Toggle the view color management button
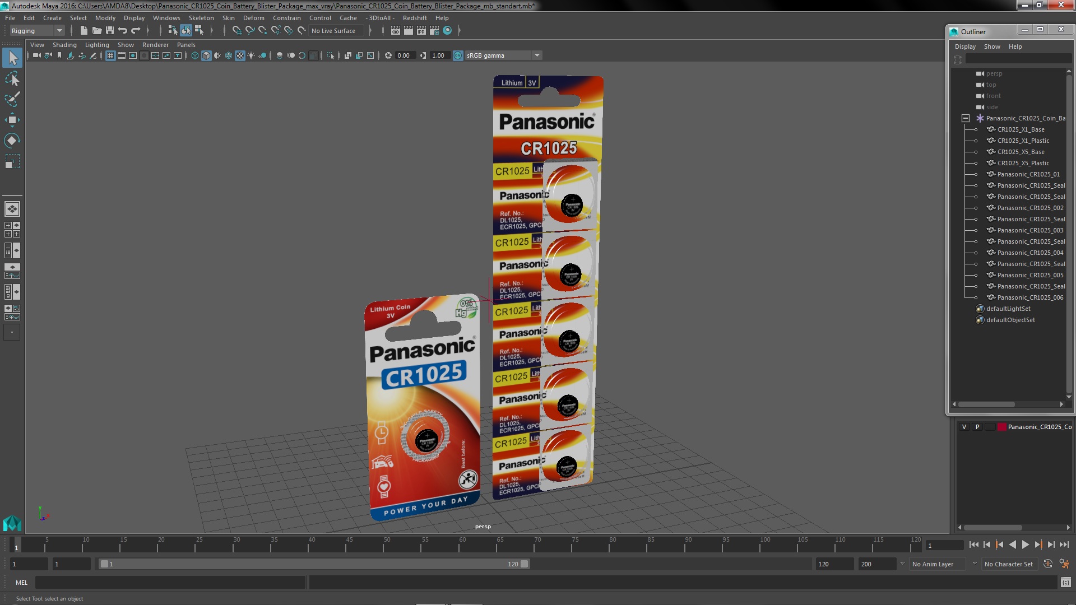 point(458,55)
